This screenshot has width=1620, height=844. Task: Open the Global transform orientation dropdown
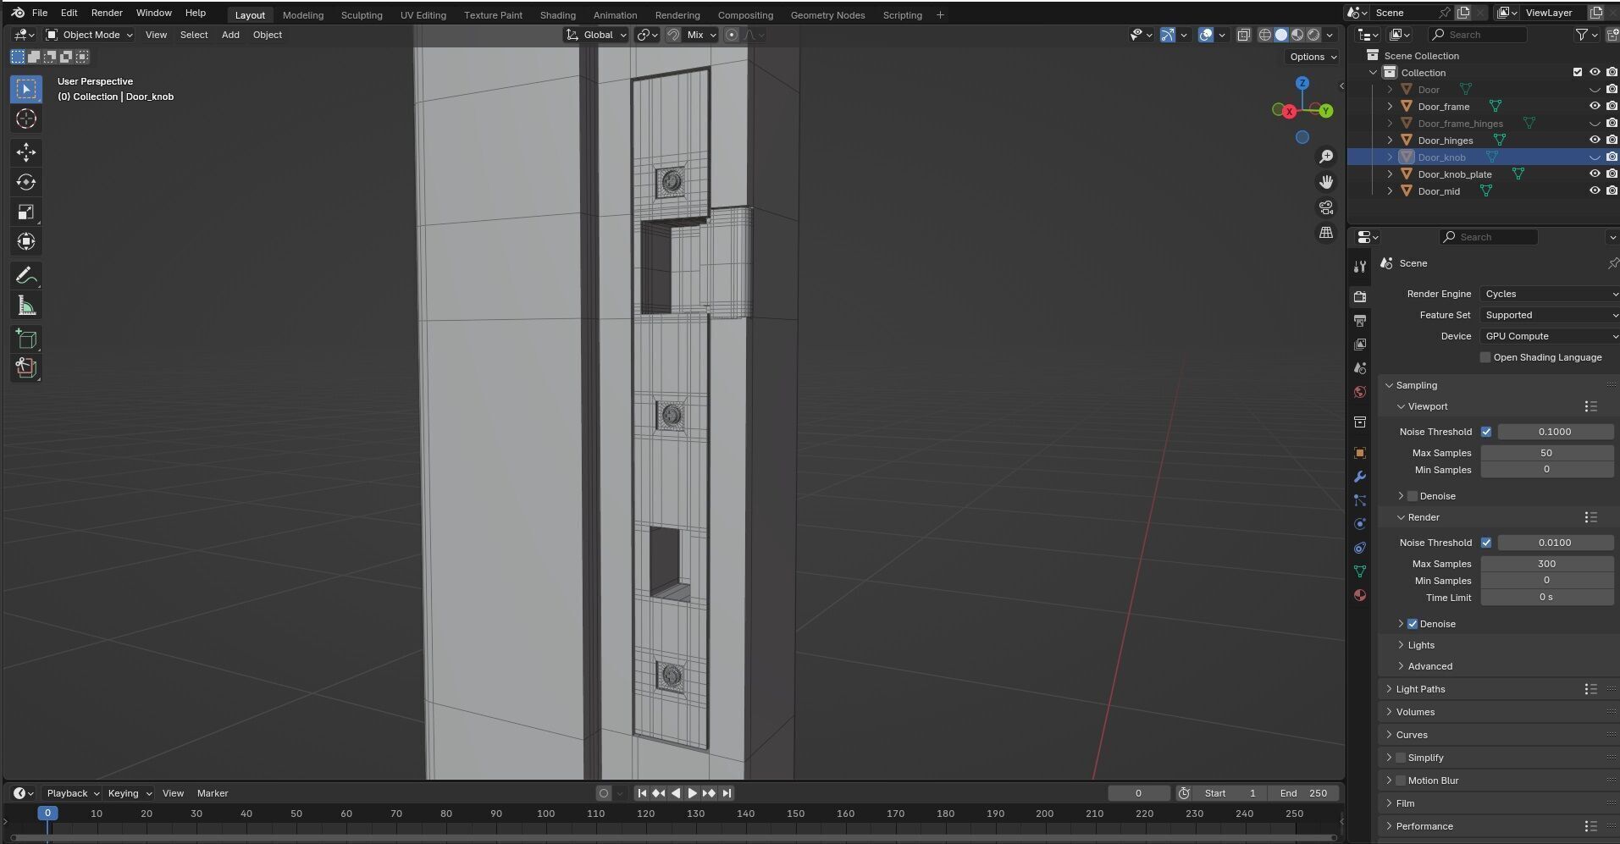[x=597, y=35]
